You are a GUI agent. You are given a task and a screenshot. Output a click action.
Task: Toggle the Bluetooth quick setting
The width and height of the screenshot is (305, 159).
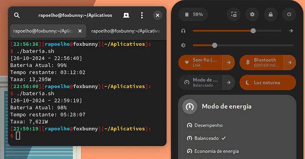[262, 62]
